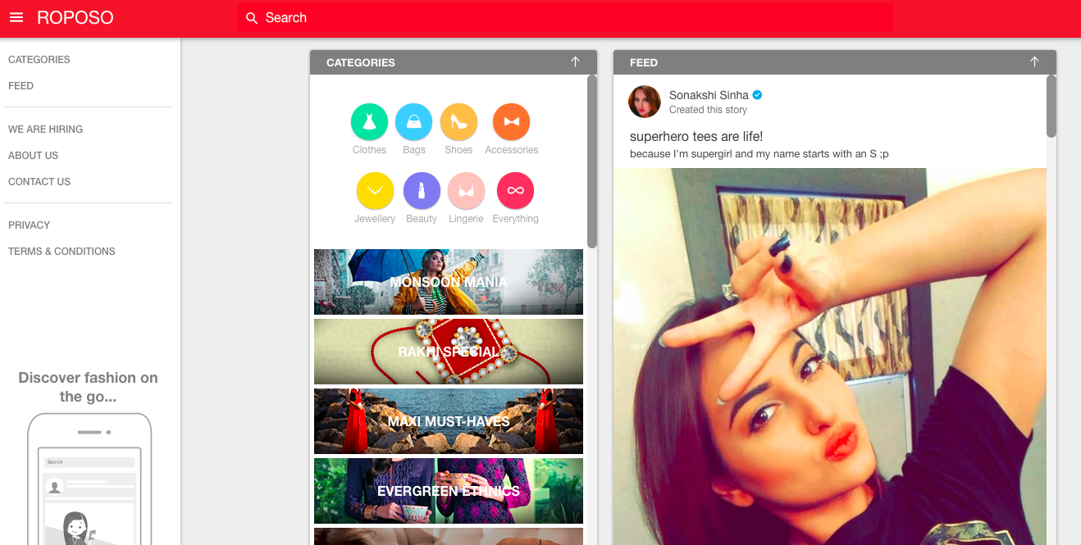
Task: Click the Categories panel header
Action: point(454,62)
